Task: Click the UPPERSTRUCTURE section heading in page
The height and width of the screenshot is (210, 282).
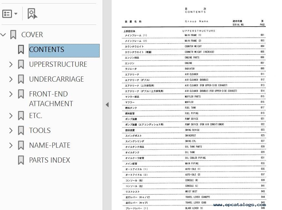Action: click(199, 31)
